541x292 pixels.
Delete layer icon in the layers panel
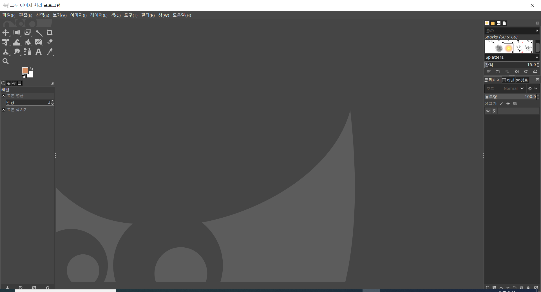click(536, 288)
